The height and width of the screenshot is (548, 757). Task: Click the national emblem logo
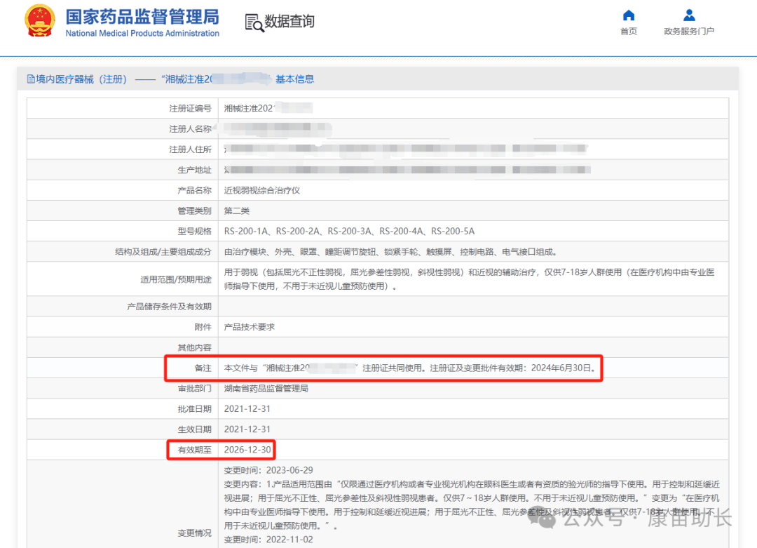pos(40,21)
